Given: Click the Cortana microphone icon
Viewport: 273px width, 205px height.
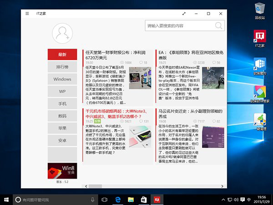Looking at the screenshot, I should pos(93,200).
